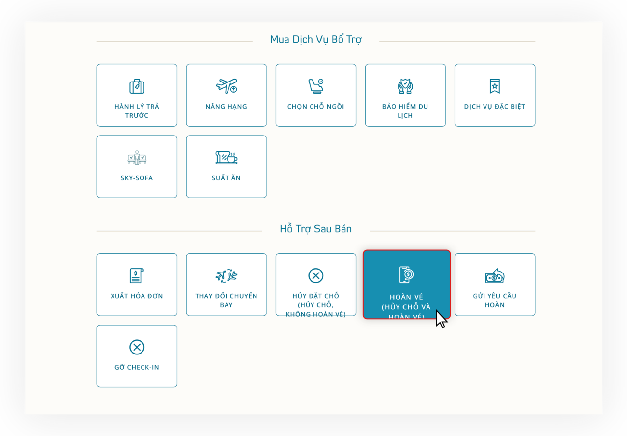Select the GỬI YÊU CẦU HOÀN service
Viewport: 627px width, 436px height.
(x=494, y=285)
